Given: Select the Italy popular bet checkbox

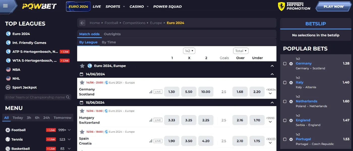Looking at the screenshot, I should click(285, 82).
